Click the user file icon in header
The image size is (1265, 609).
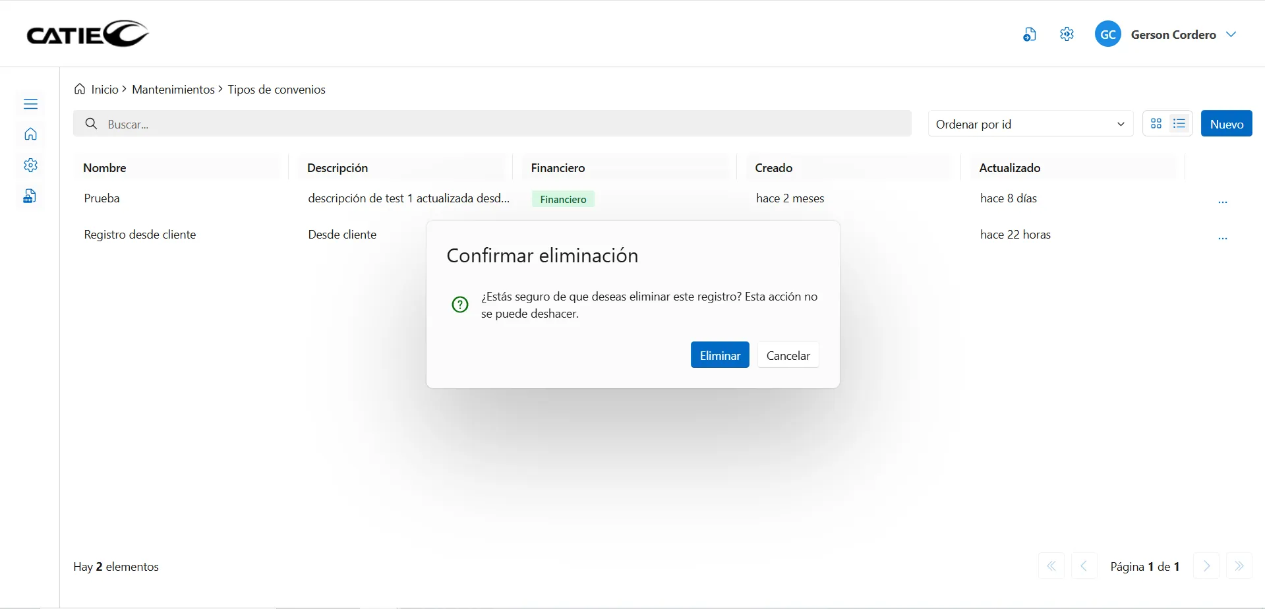pyautogui.click(x=1029, y=34)
